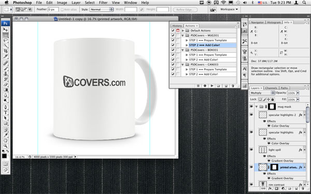The height and width of the screenshot is (194, 311).
Task: Click the Layers panel scrollbar
Action: [x=307, y=115]
